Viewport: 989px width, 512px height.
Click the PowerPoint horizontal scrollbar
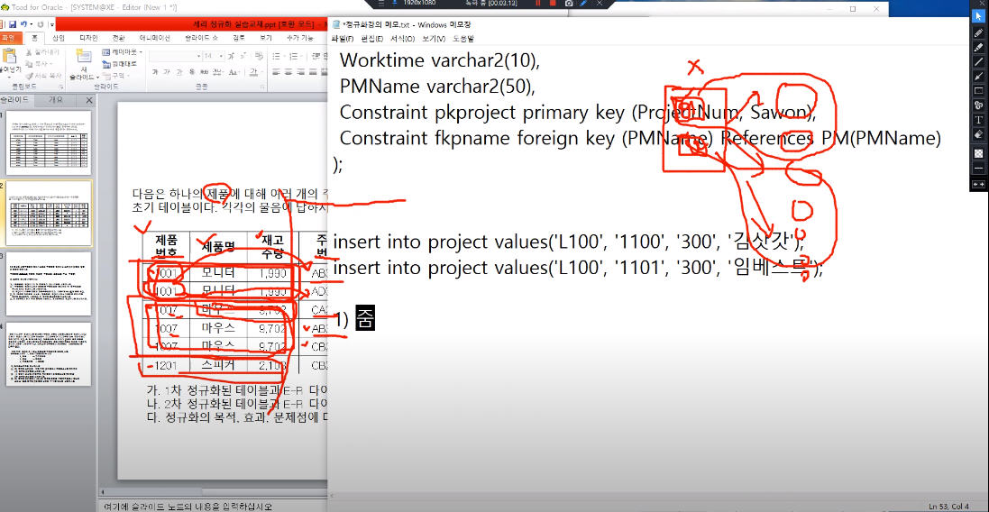215,491
